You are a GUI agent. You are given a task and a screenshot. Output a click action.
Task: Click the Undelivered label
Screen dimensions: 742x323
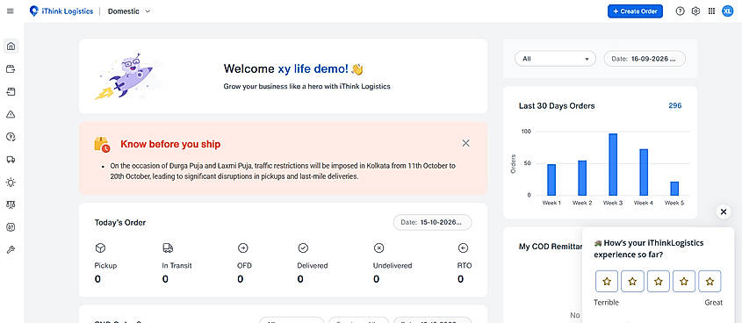coord(393,266)
